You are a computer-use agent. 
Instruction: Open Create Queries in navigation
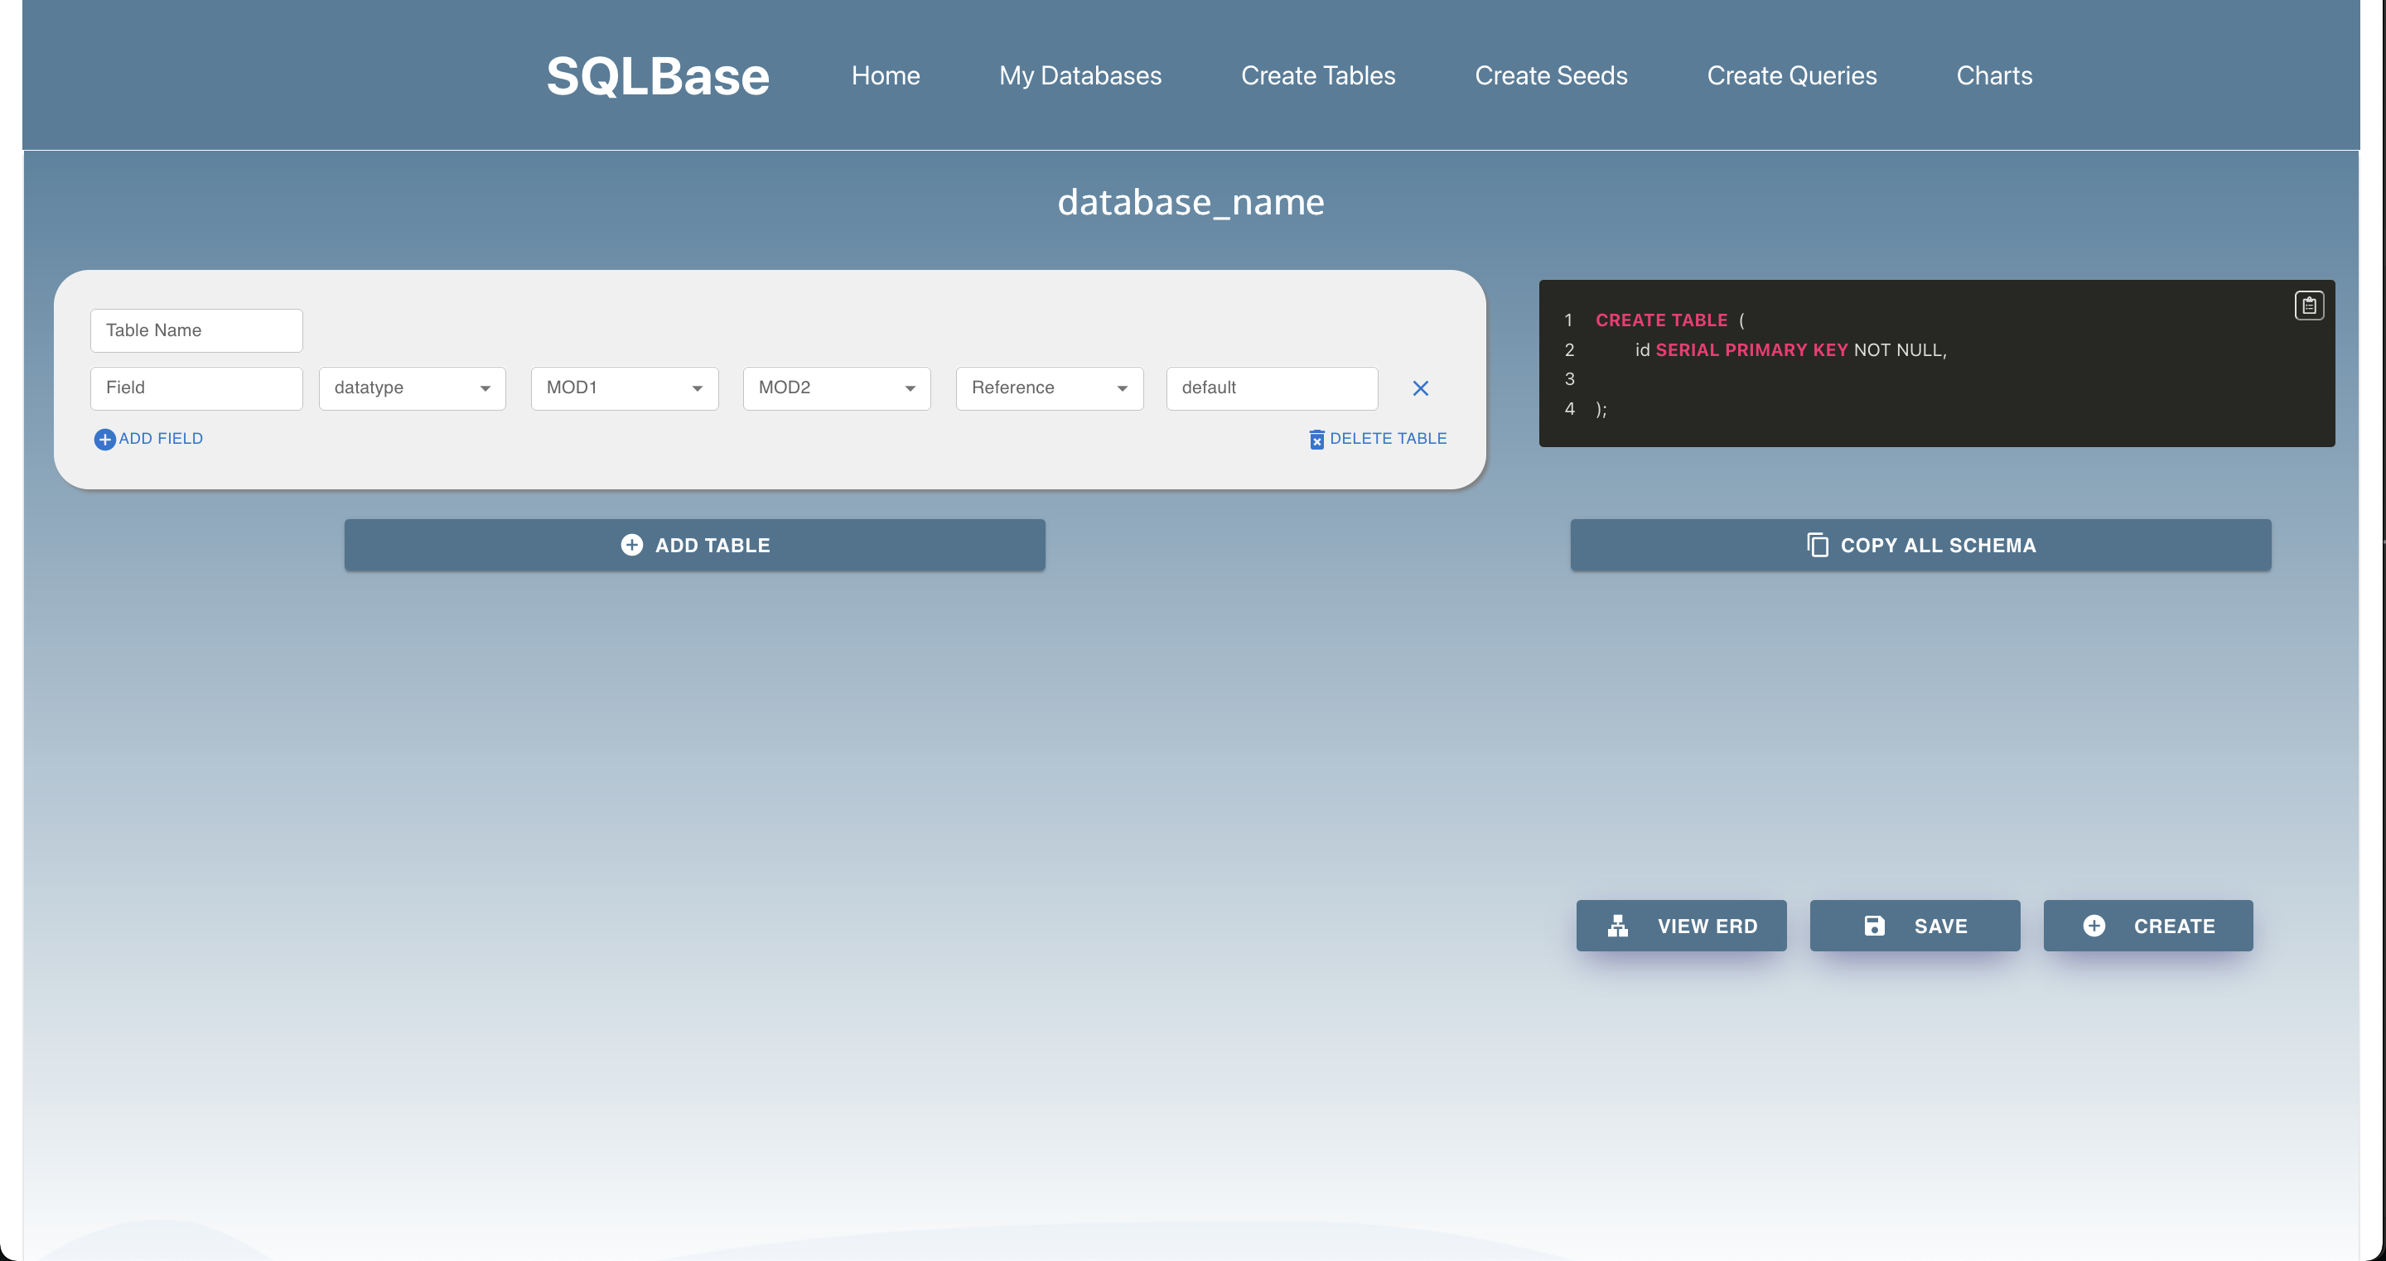(x=1791, y=76)
